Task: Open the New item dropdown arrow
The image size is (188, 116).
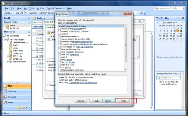Action: tap(14, 13)
